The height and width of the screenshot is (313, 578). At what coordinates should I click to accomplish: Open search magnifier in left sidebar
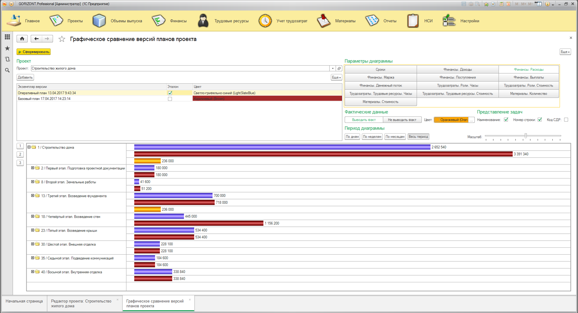click(x=7, y=70)
